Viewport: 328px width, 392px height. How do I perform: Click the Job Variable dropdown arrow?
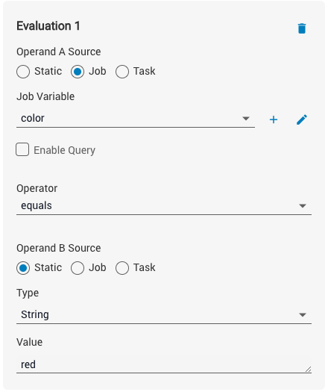[246, 119]
